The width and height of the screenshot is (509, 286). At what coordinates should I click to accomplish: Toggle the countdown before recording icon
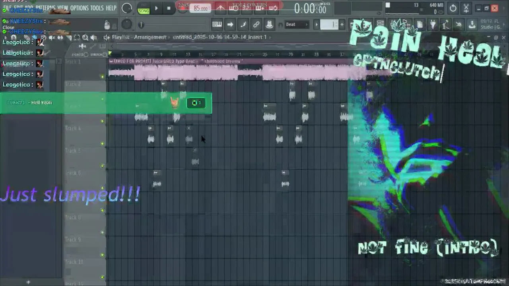tap(247, 8)
